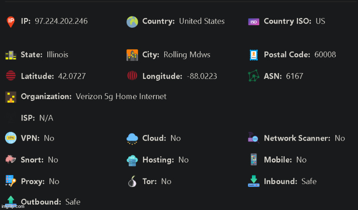Screen dimensions: 358x210
Task: Click the green network ASN icon
Action: [254, 76]
